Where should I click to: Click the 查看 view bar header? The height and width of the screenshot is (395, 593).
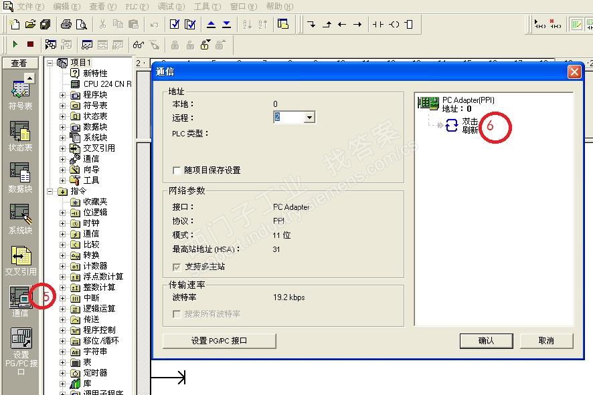[x=19, y=63]
